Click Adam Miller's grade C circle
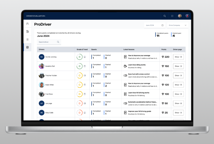Image resolution: width=214 pixels, height=144 pixels. pos(79,85)
